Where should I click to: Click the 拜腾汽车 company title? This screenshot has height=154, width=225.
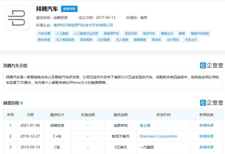[x=47, y=9]
